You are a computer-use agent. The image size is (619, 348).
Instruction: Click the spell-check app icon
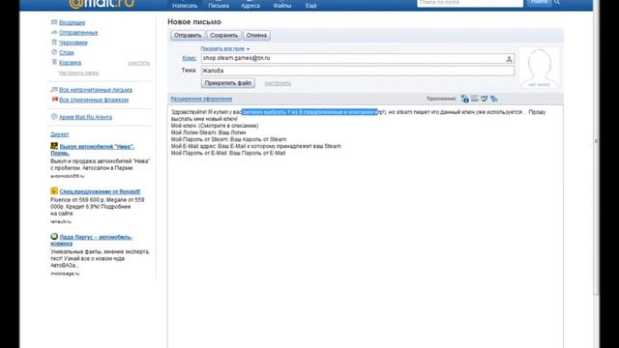click(484, 99)
